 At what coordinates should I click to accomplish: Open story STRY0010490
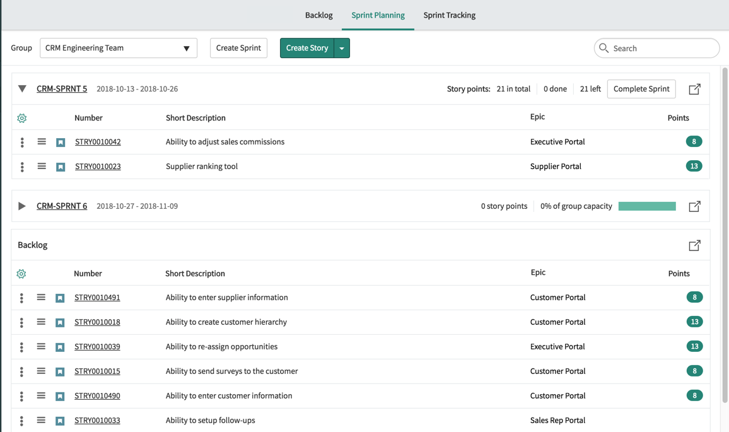(97, 396)
